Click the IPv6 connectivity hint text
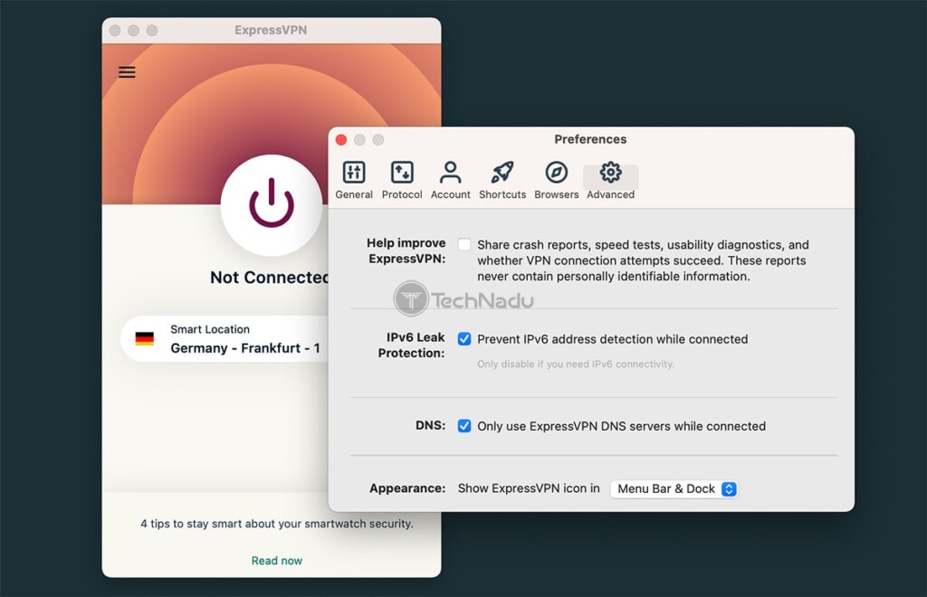The height and width of the screenshot is (597, 927). tap(576, 365)
